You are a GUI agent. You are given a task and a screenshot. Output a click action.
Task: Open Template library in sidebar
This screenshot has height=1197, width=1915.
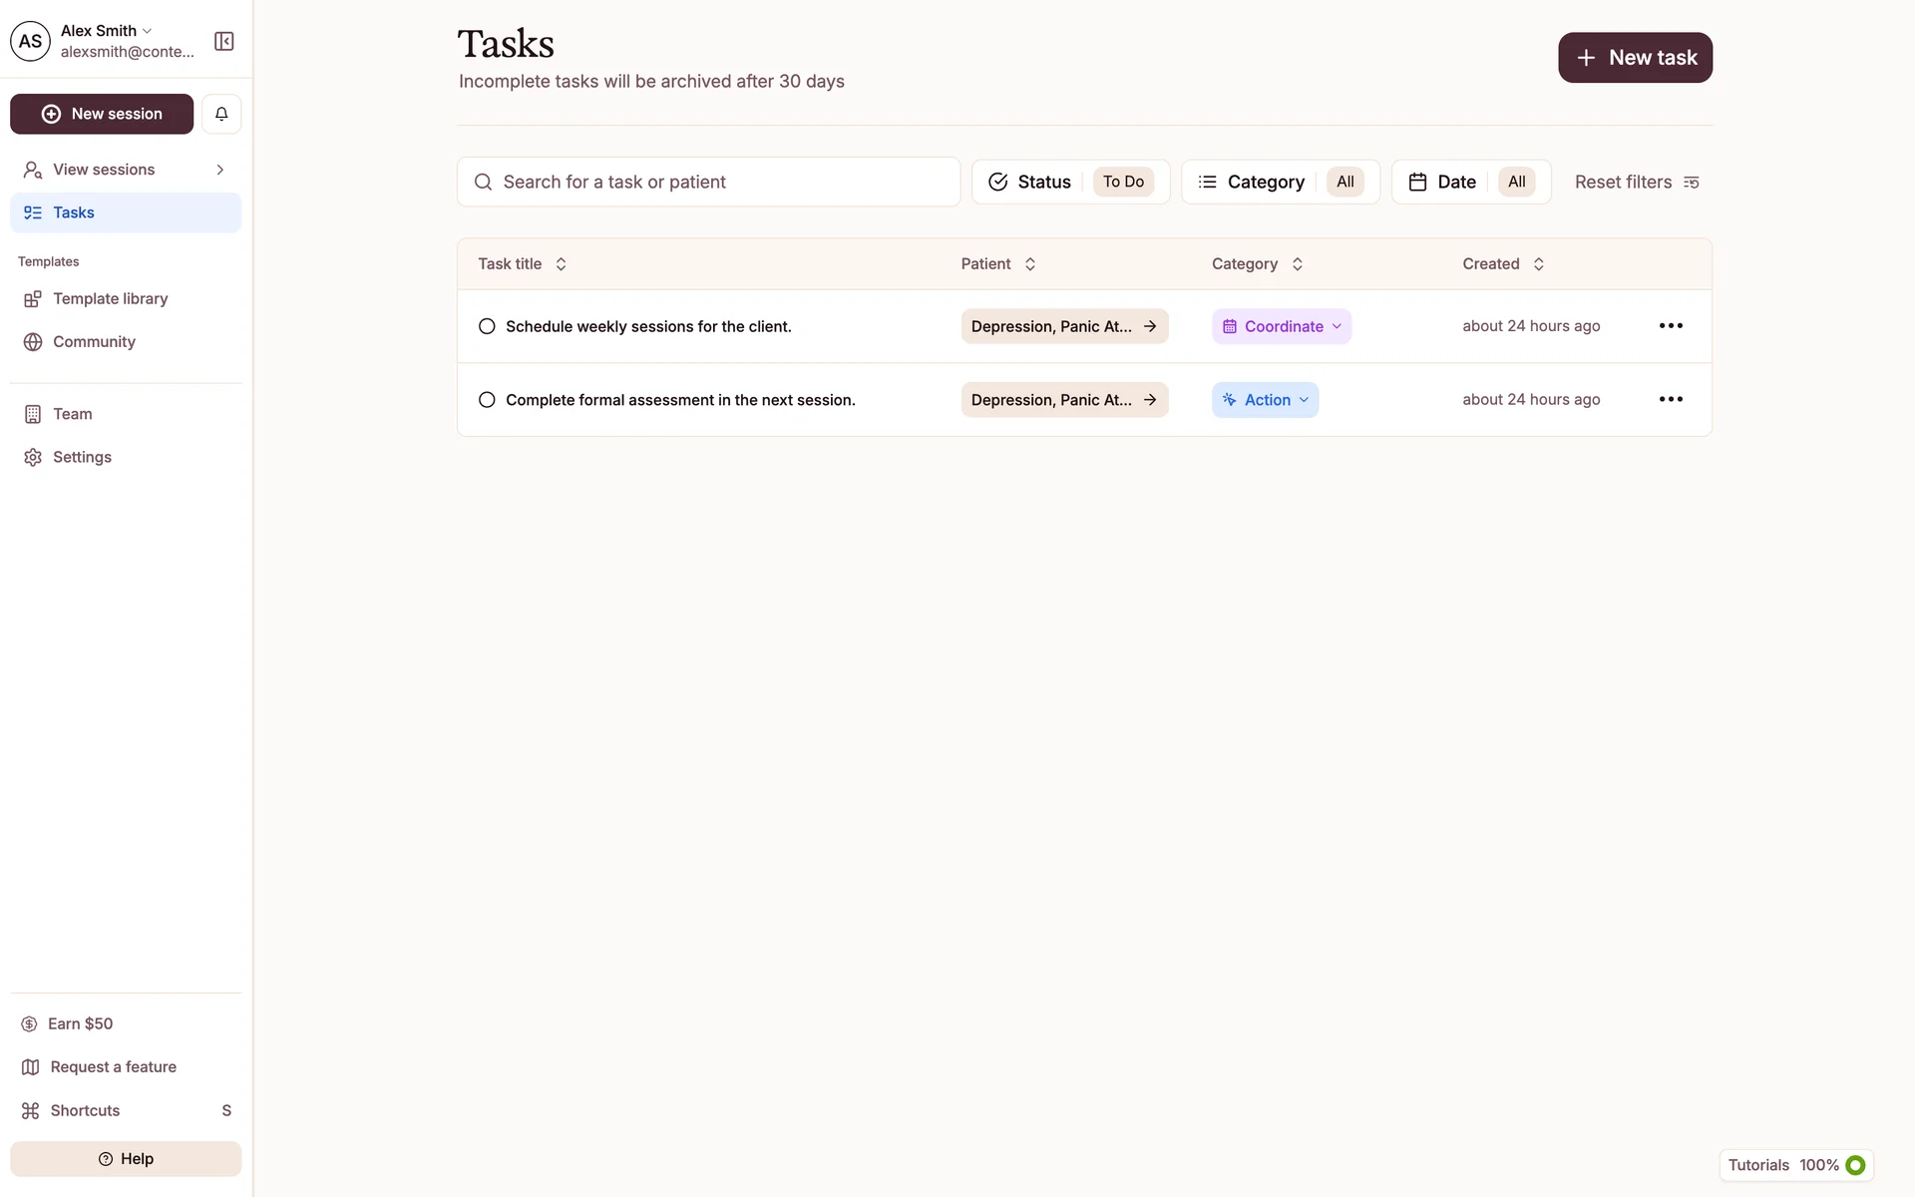coord(110,298)
